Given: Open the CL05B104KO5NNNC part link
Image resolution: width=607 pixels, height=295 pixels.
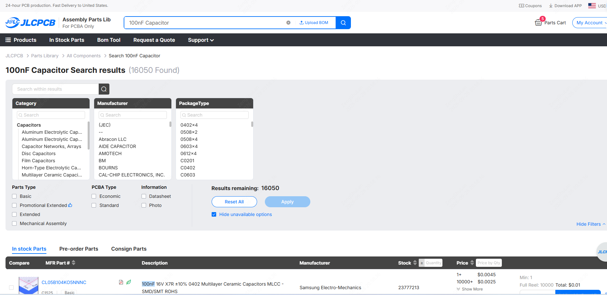Looking at the screenshot, I should pyautogui.click(x=64, y=282).
